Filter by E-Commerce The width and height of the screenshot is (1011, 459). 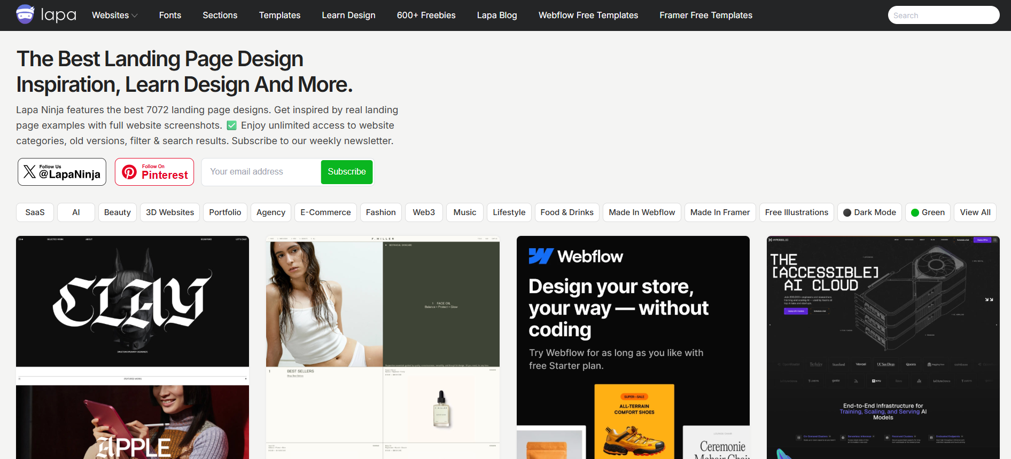(325, 212)
